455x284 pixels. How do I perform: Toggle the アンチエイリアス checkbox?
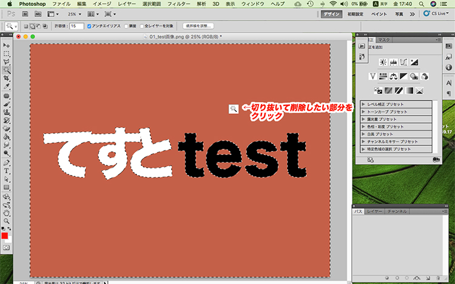point(89,26)
